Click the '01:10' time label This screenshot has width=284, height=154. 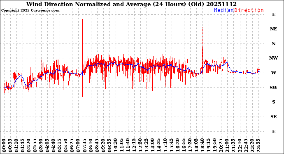16,146
